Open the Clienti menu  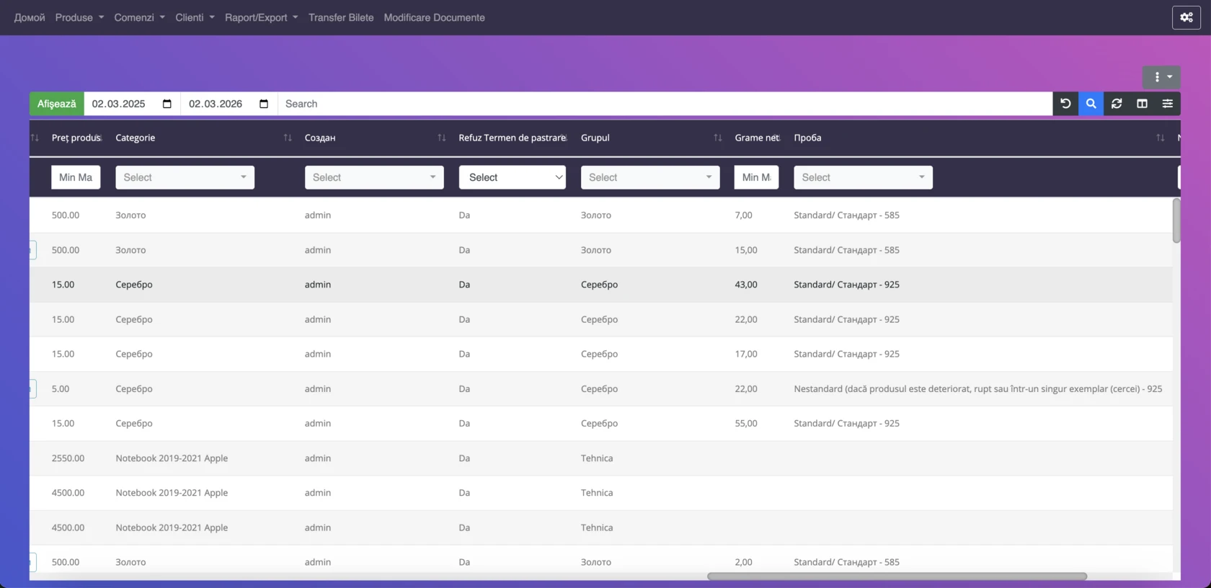point(195,17)
